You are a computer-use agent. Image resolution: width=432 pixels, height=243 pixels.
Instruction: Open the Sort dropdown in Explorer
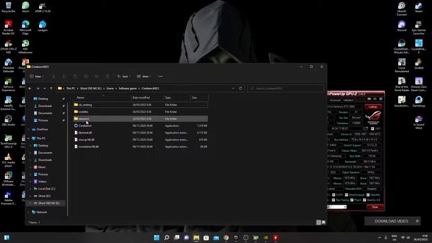(124, 76)
